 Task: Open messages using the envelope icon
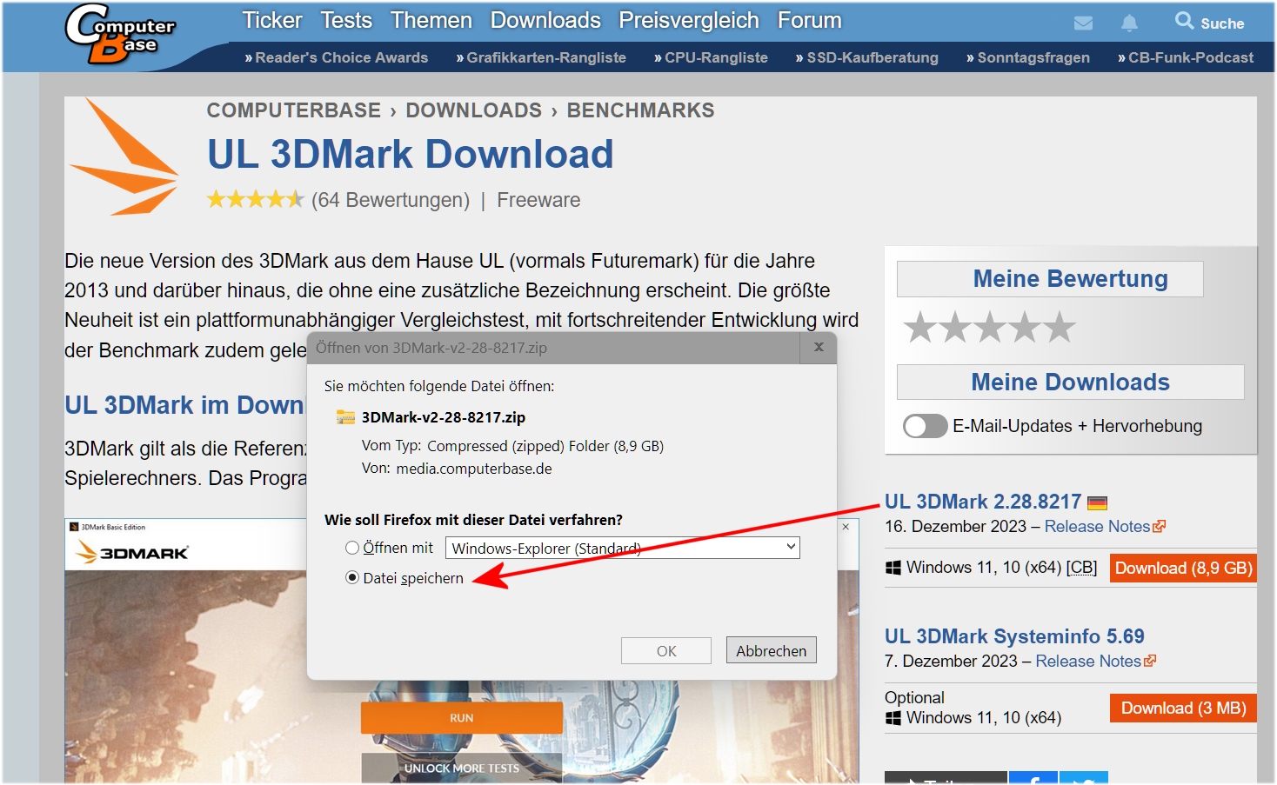click(x=1084, y=24)
